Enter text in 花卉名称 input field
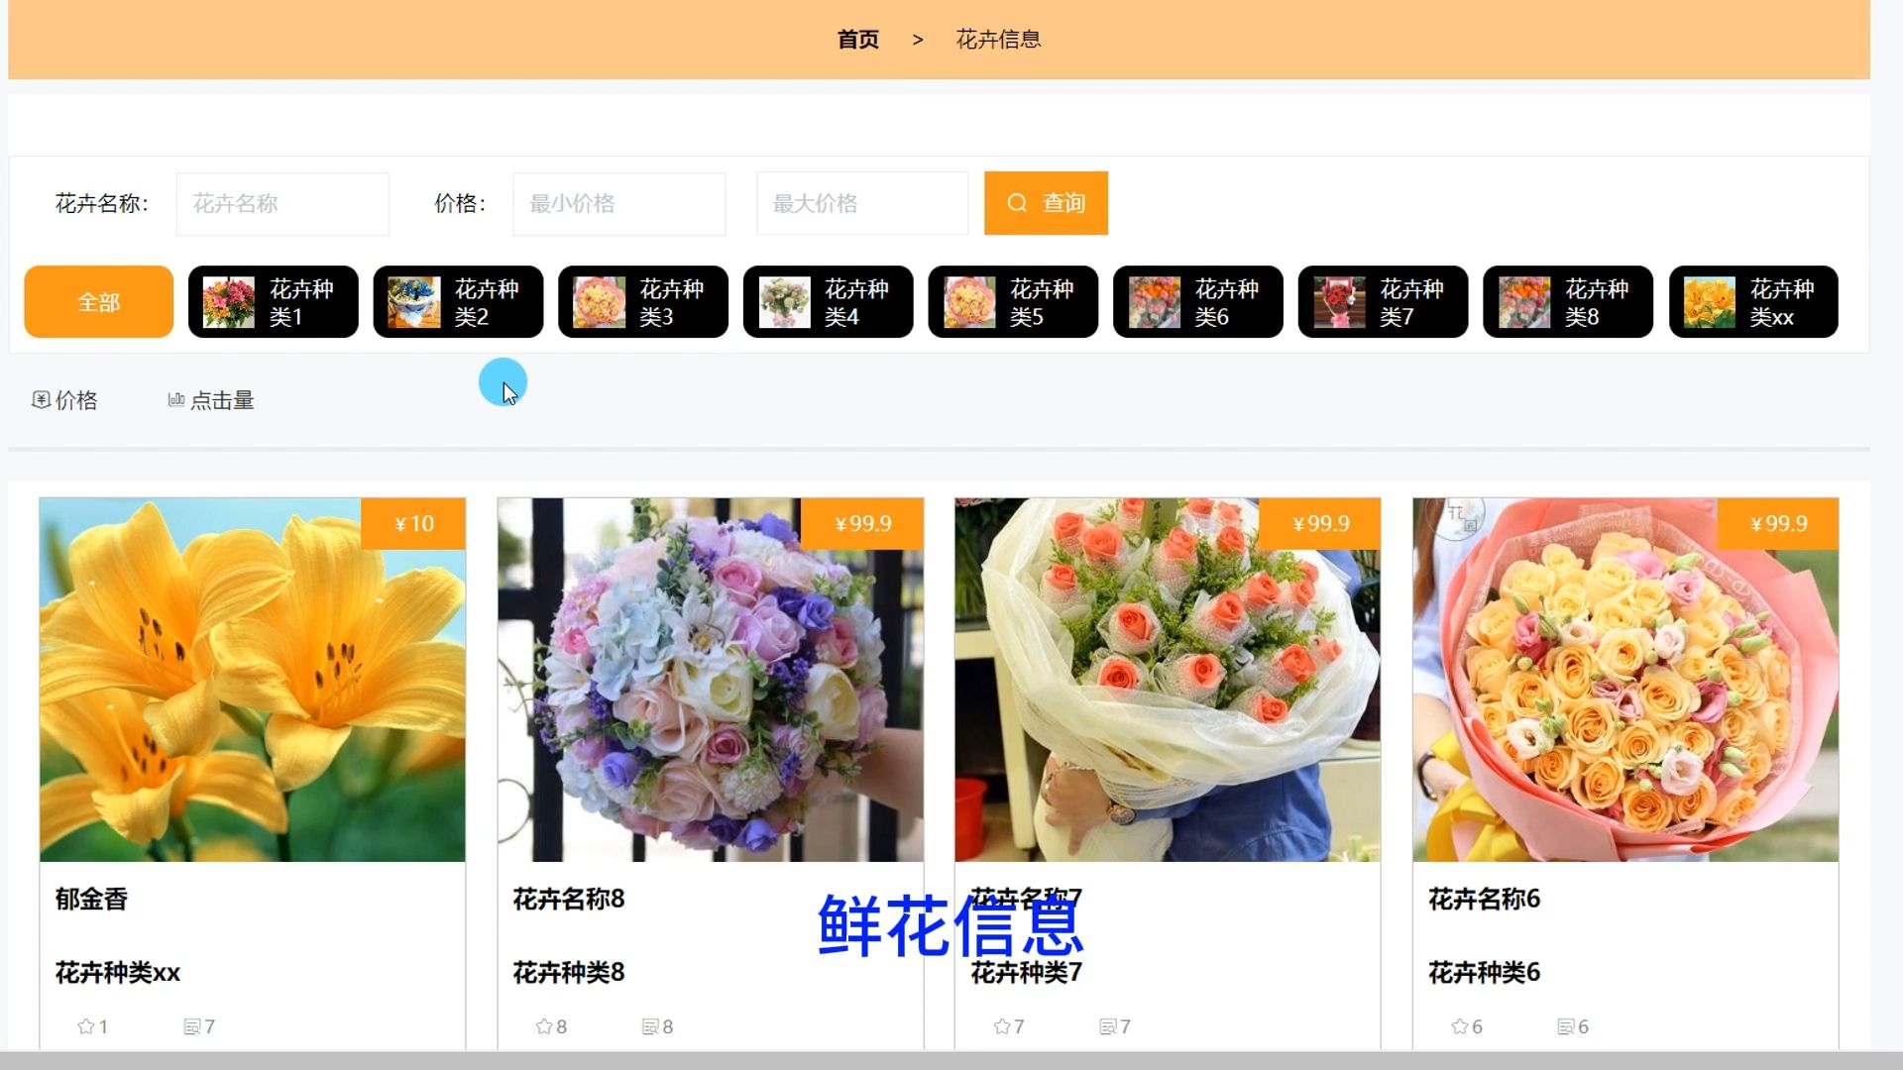1903x1070 pixels. pyautogui.click(x=281, y=202)
